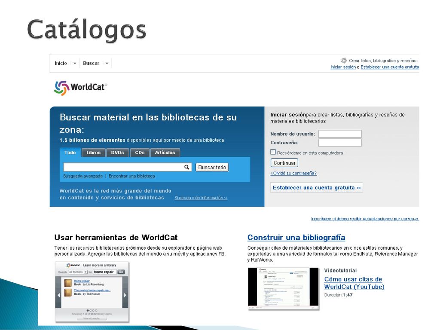Open Si desea más información link
The height and width of the screenshot is (330, 440).
point(201,198)
